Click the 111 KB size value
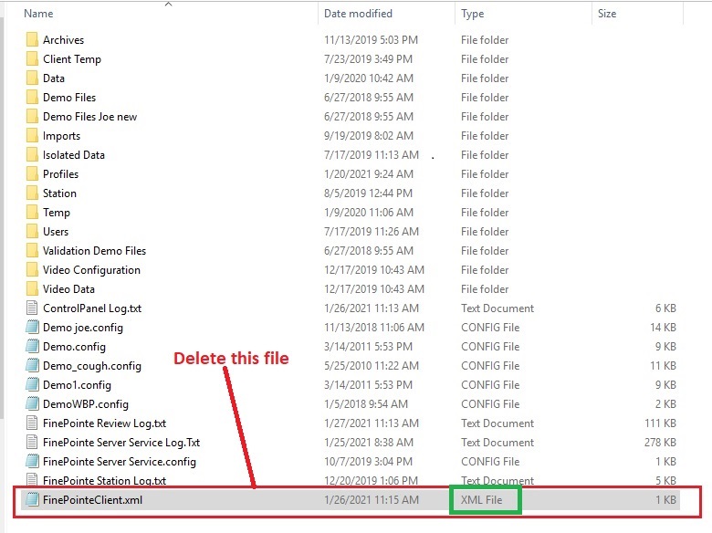This screenshot has width=712, height=533. pyautogui.click(x=661, y=423)
